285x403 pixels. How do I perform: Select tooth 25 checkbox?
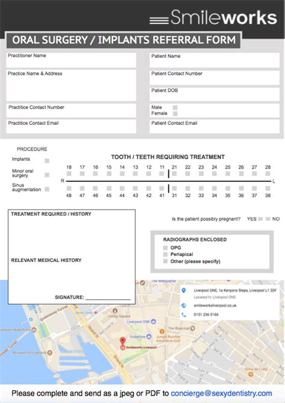point(228,173)
